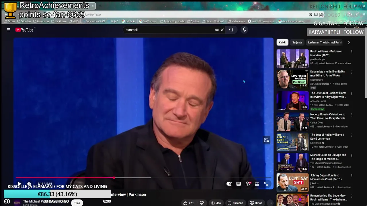Image resolution: width=367 pixels, height=206 pixels.
Task: Share the video using Jaa
Action: (x=216, y=203)
